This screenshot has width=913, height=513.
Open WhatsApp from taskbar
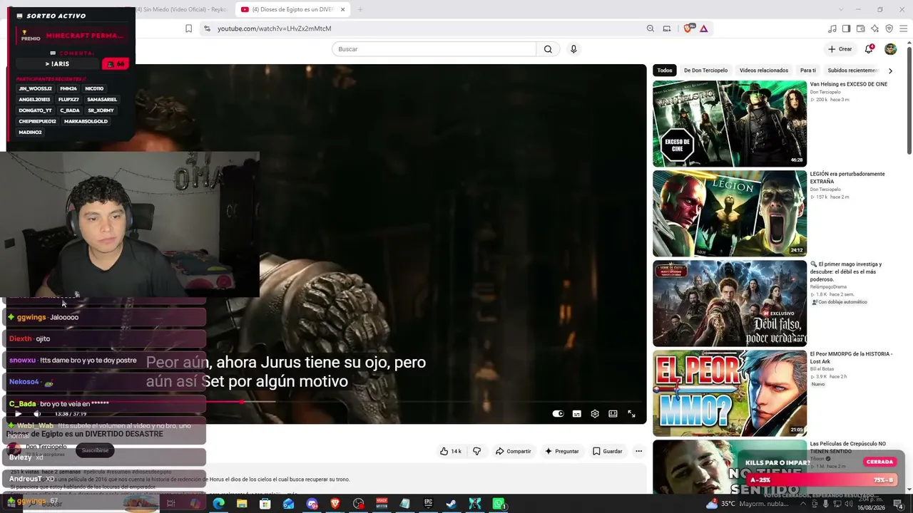click(499, 504)
